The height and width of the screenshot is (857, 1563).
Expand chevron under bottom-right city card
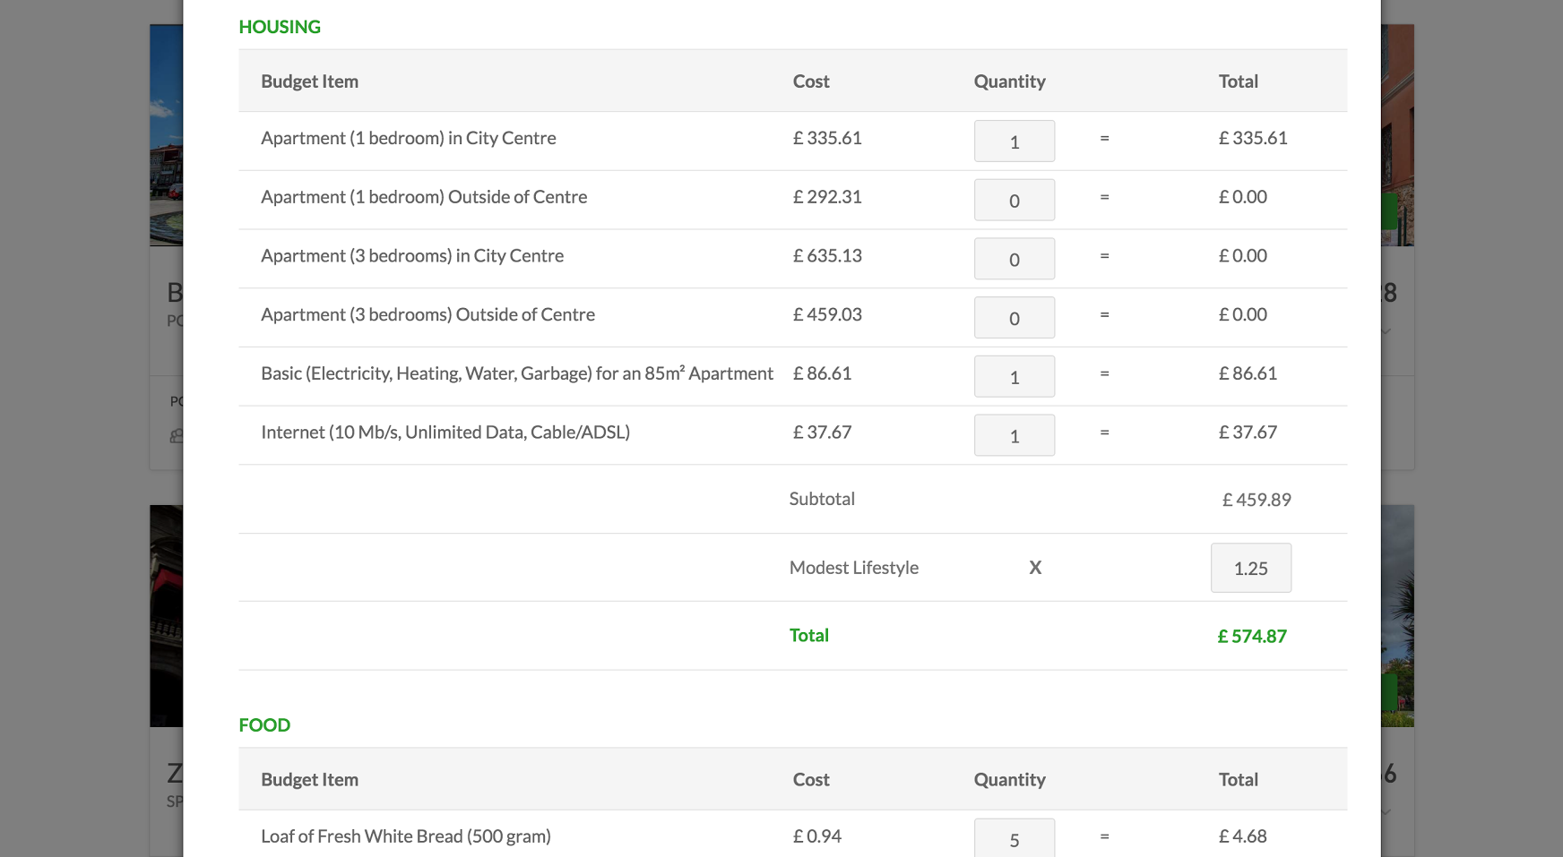click(x=1386, y=812)
